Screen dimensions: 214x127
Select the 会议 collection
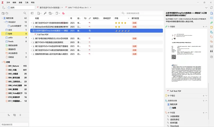(15, 30)
